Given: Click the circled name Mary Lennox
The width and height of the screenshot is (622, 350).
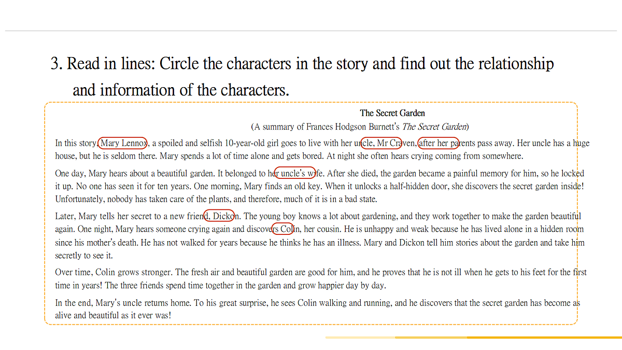Looking at the screenshot, I should [x=123, y=143].
